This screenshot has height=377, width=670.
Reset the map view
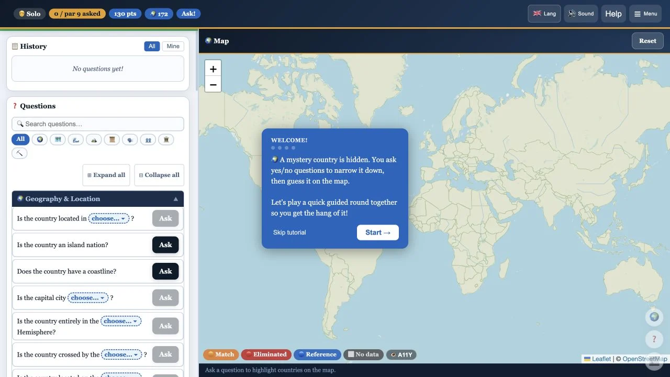point(647,41)
